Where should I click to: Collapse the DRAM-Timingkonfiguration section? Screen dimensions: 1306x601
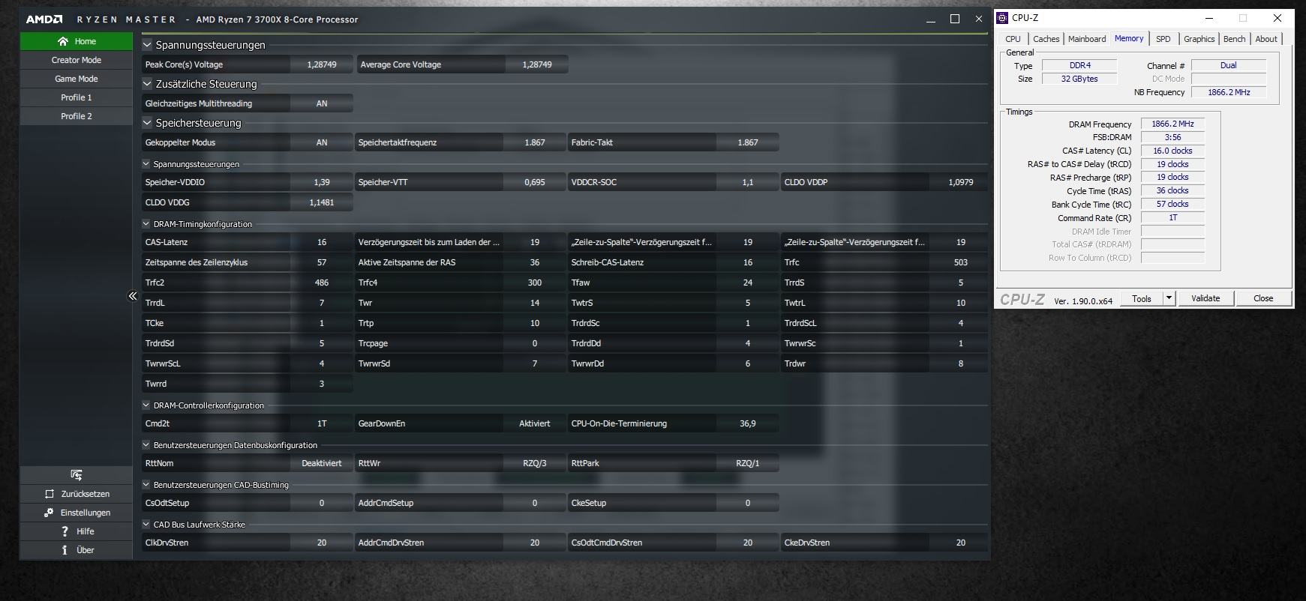coord(146,224)
